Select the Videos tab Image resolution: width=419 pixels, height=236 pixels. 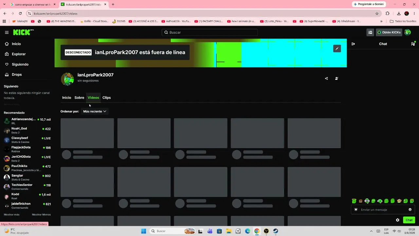pos(93,98)
